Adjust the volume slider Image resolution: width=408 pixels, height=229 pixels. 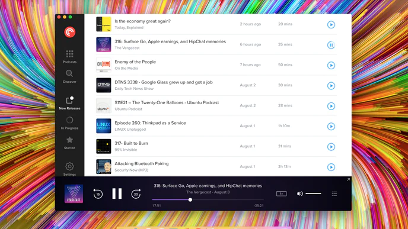pos(313,193)
